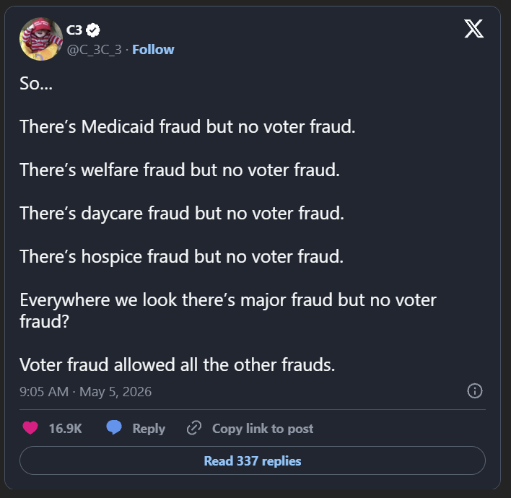
Task: Open the circled info icon near the timestamp
Action: 474,390
